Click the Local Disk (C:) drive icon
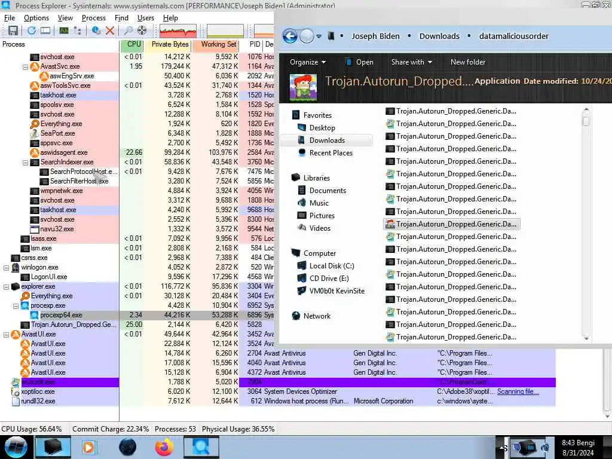 point(302,266)
